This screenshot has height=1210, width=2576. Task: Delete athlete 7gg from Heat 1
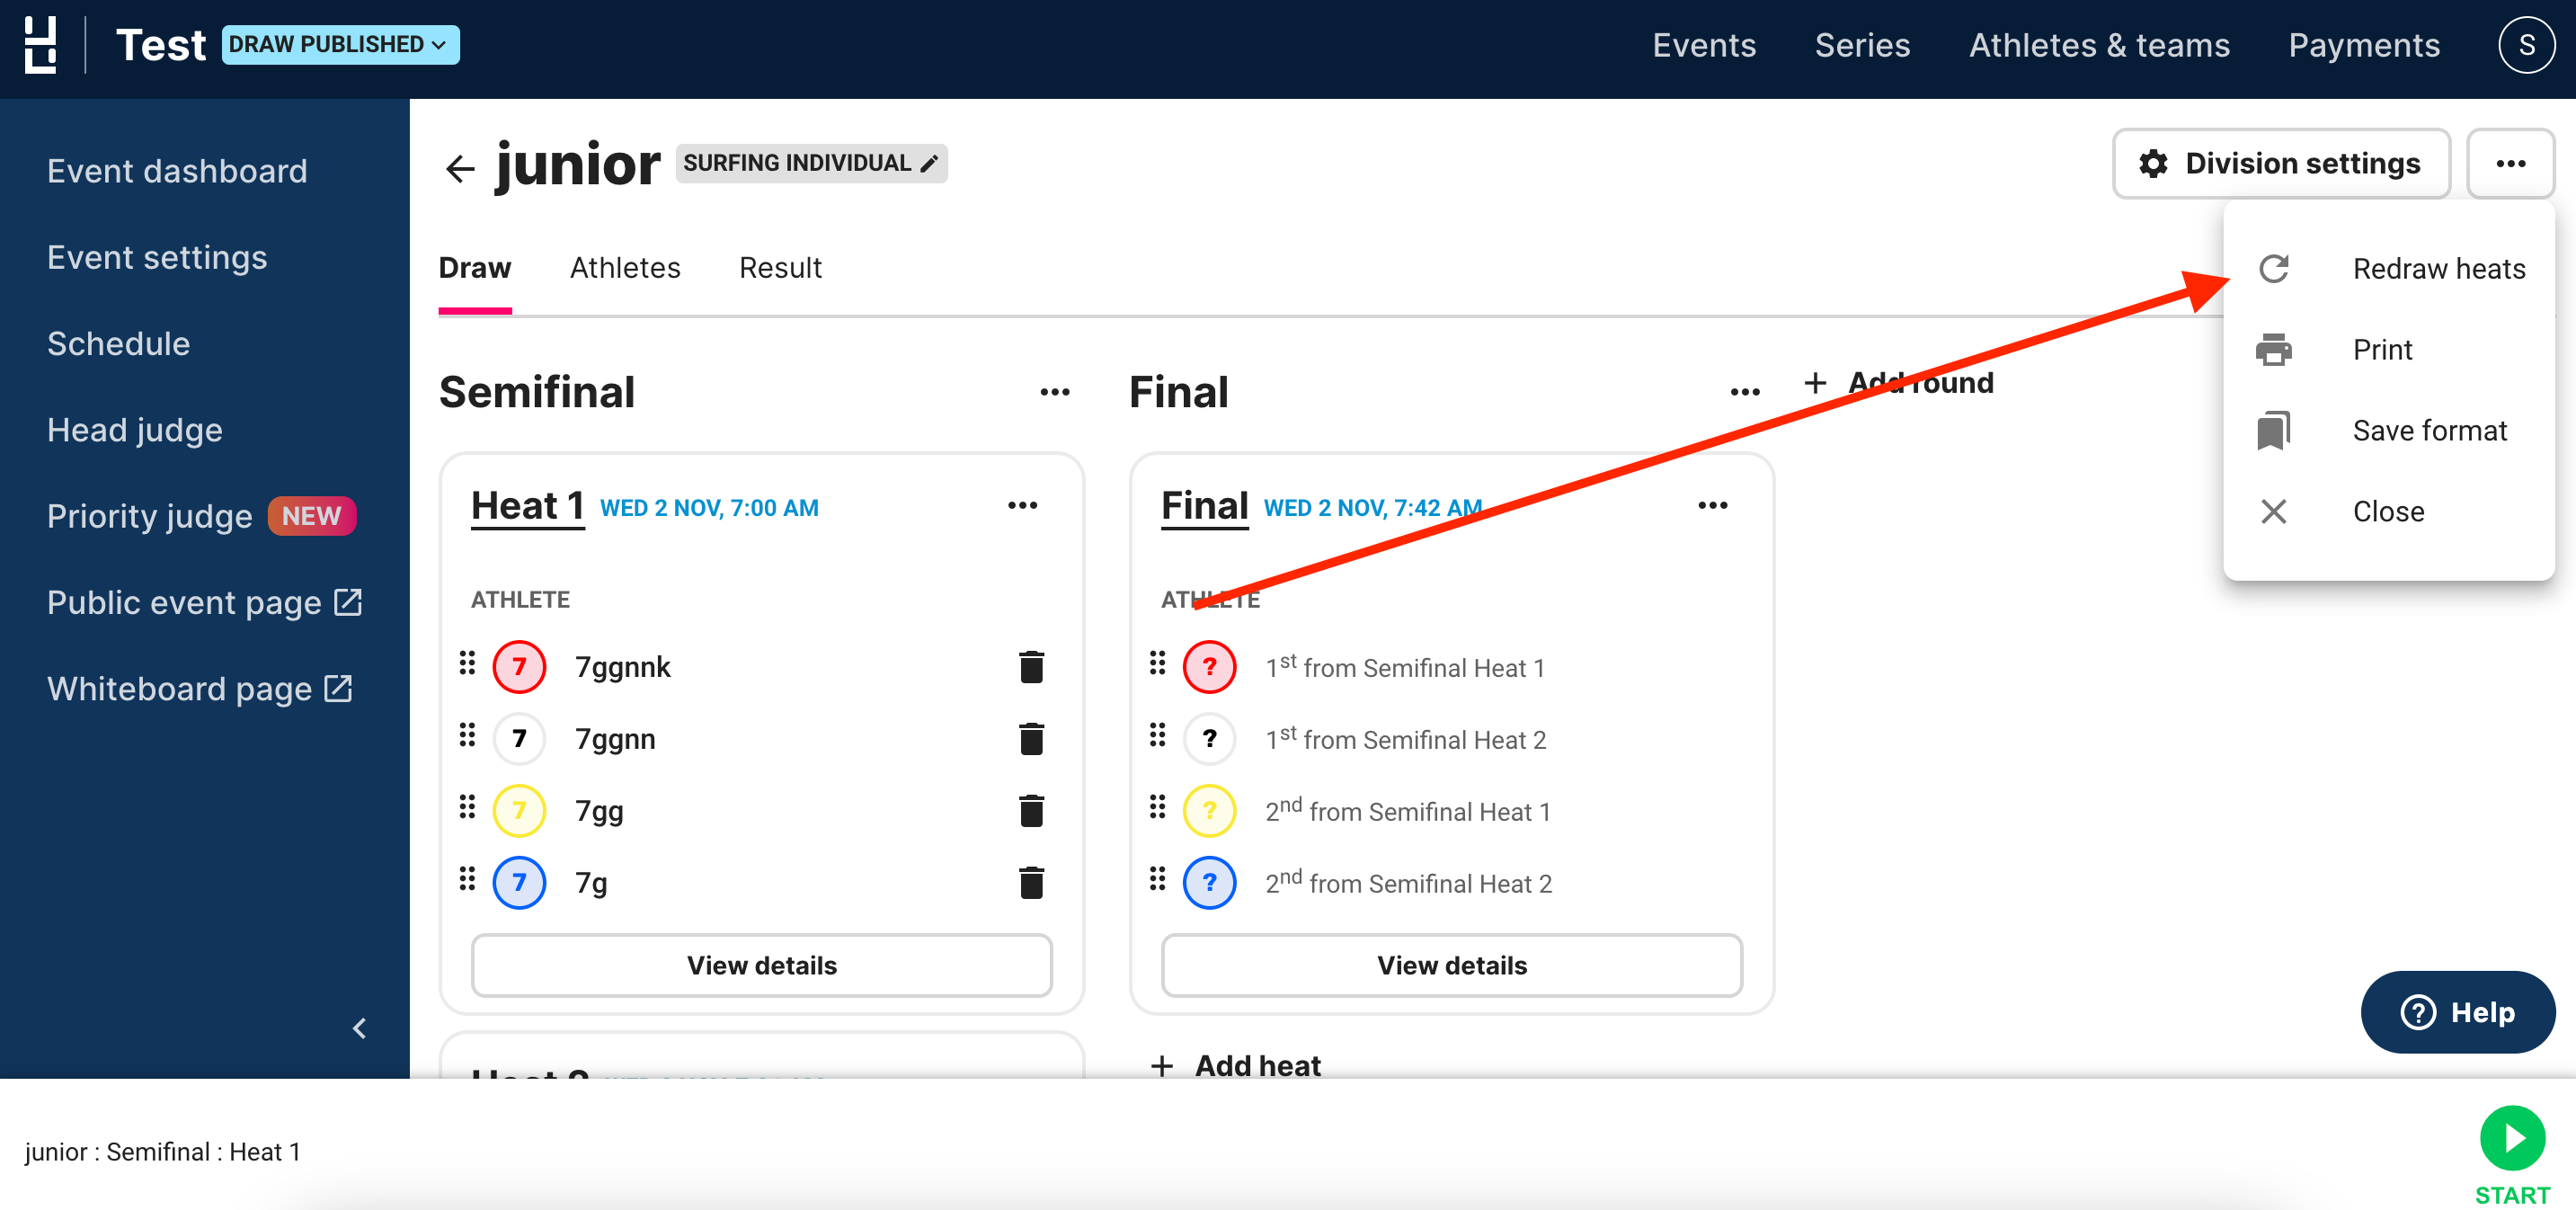point(1031,811)
